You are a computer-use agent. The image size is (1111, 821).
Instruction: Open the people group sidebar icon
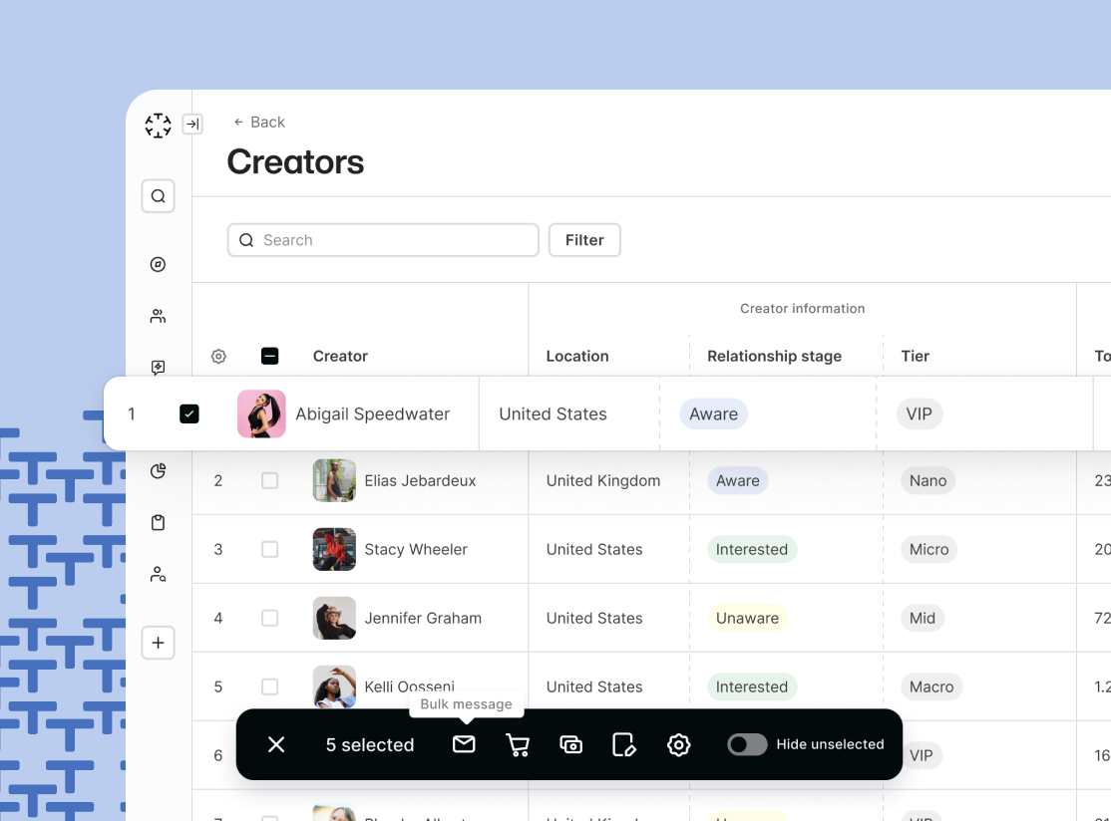(x=158, y=316)
